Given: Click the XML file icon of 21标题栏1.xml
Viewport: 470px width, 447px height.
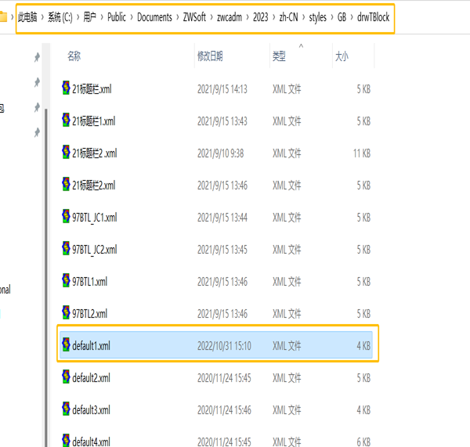Looking at the screenshot, I should point(66,120).
